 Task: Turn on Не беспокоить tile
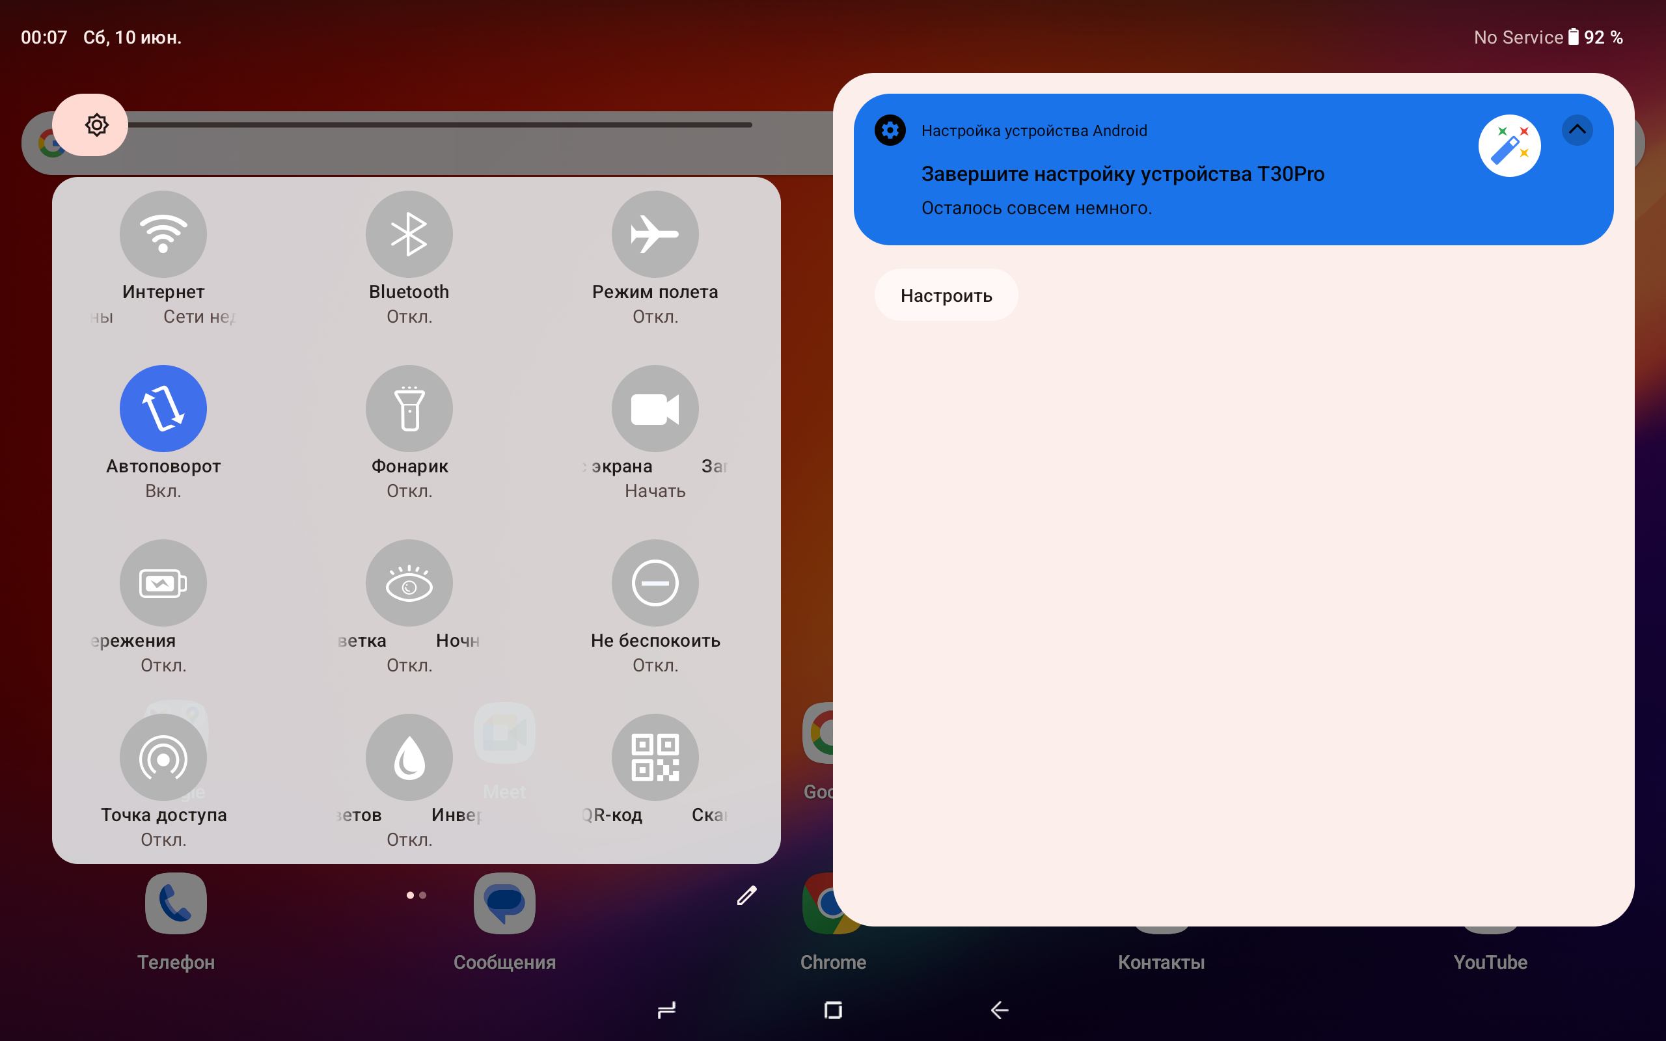pos(655,582)
